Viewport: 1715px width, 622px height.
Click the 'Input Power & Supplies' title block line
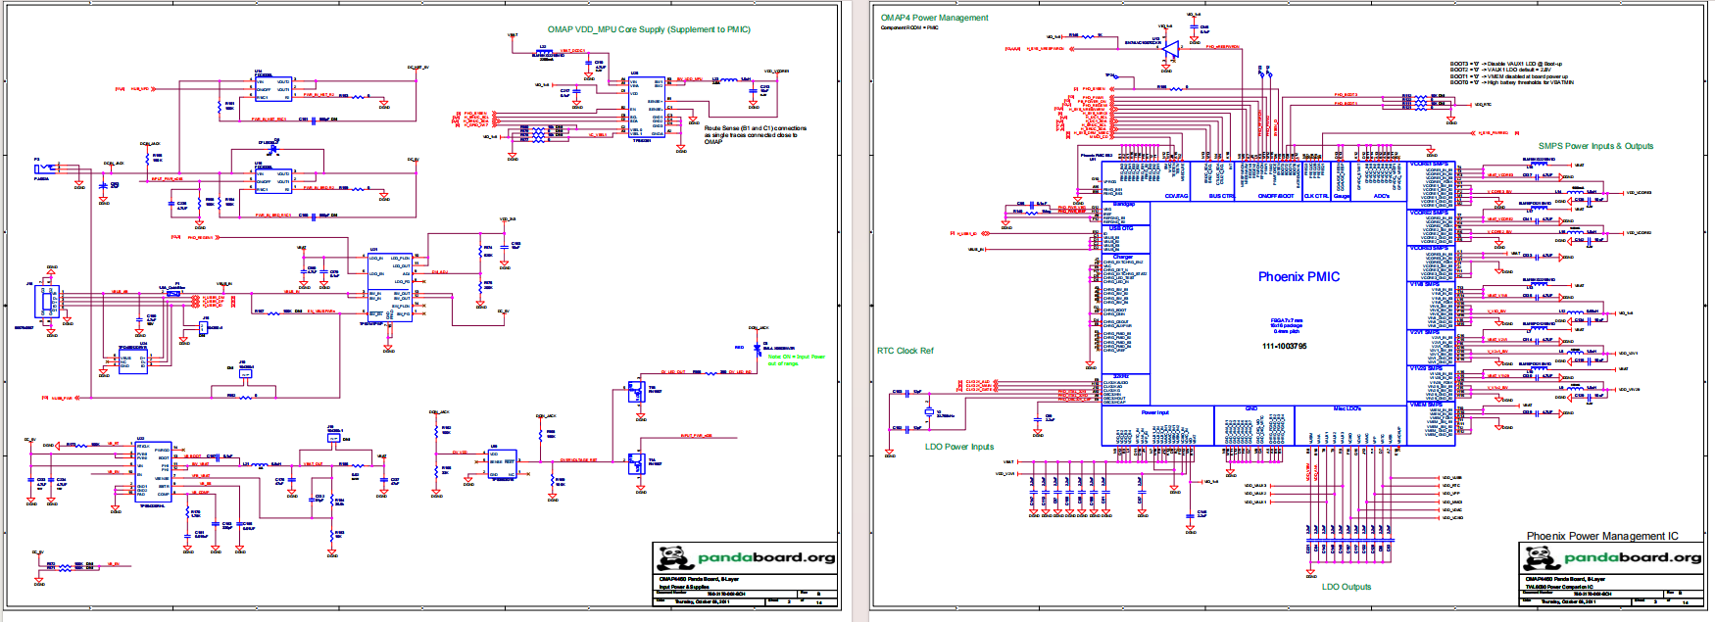point(685,587)
